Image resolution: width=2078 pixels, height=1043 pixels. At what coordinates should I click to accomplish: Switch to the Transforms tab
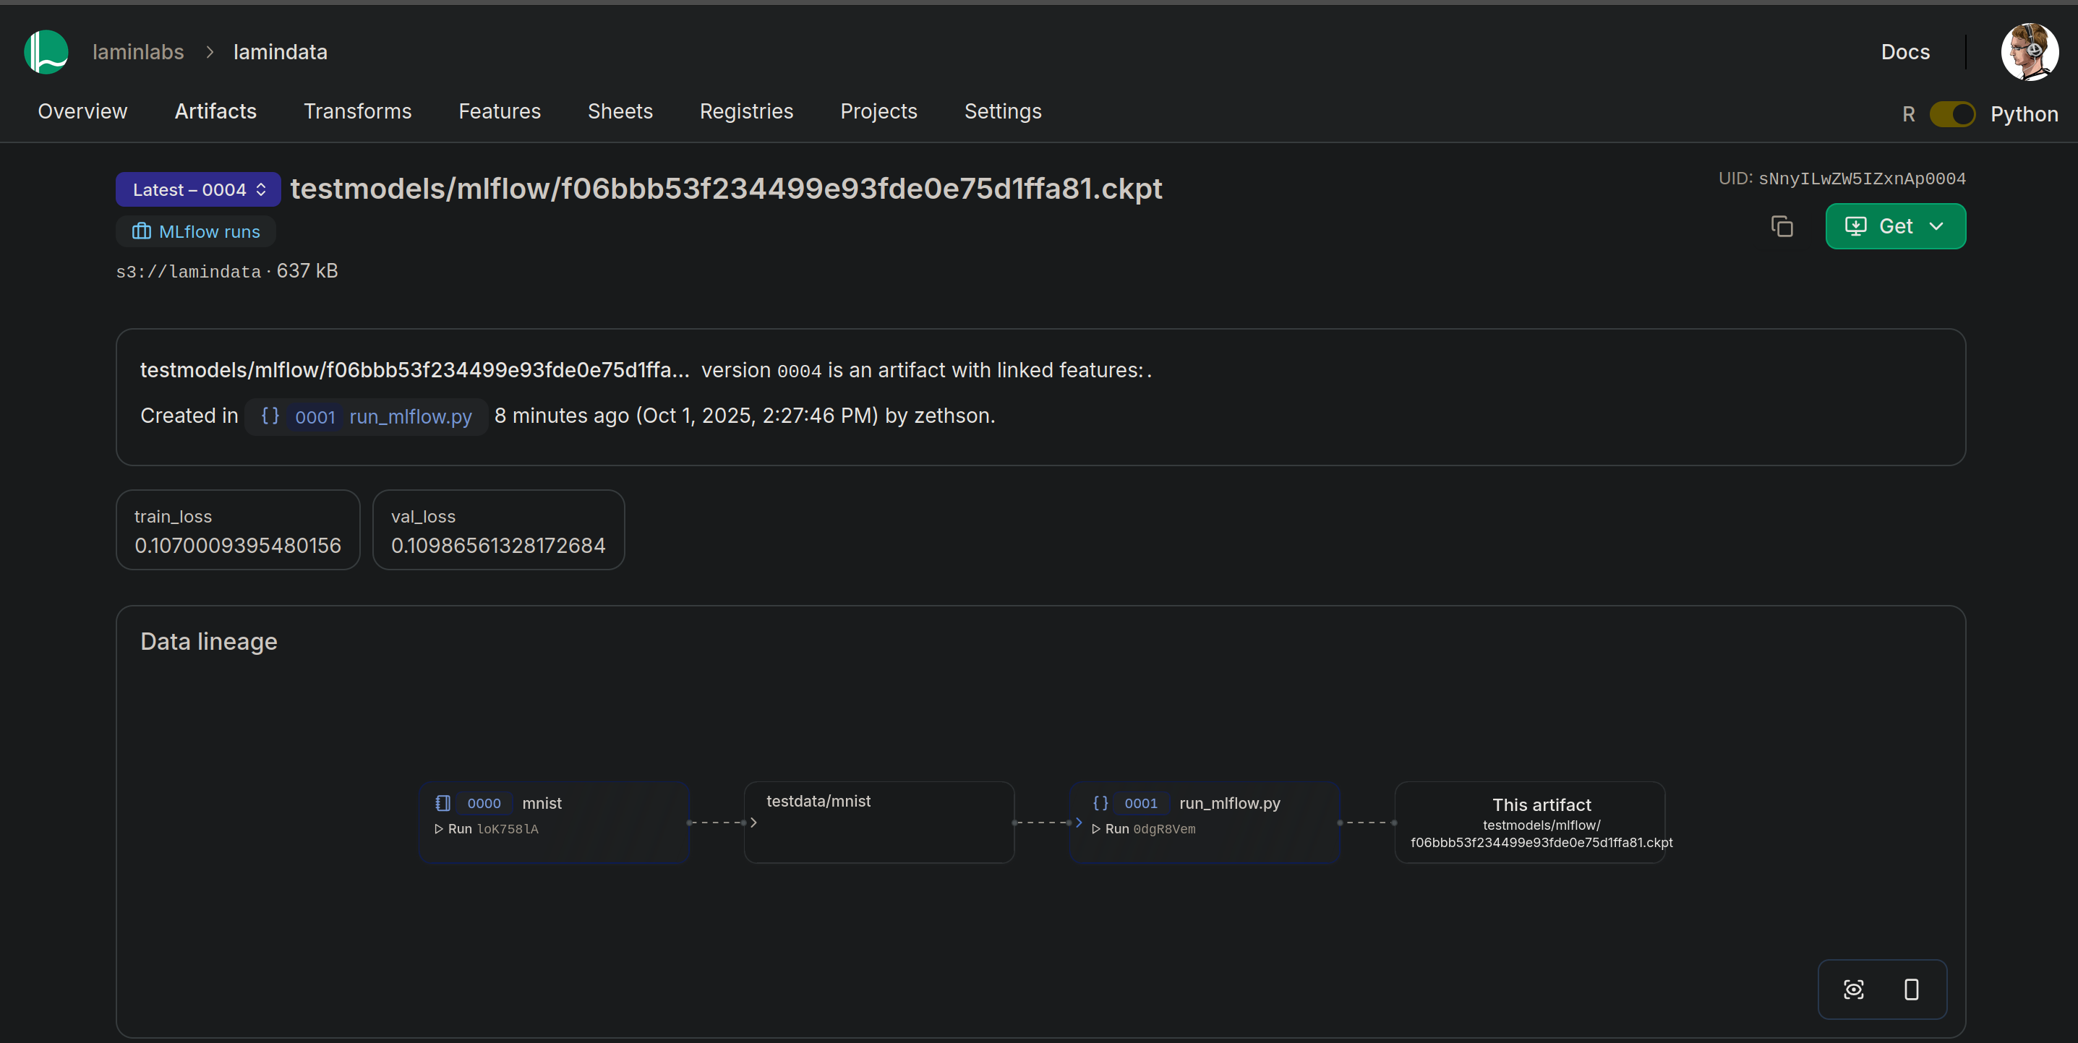[x=357, y=111]
